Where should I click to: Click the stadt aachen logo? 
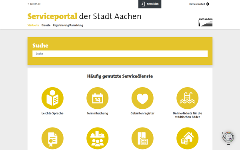coord(206,22)
